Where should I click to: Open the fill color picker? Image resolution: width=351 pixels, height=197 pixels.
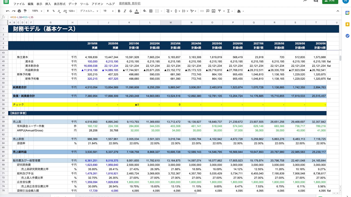[145, 11]
